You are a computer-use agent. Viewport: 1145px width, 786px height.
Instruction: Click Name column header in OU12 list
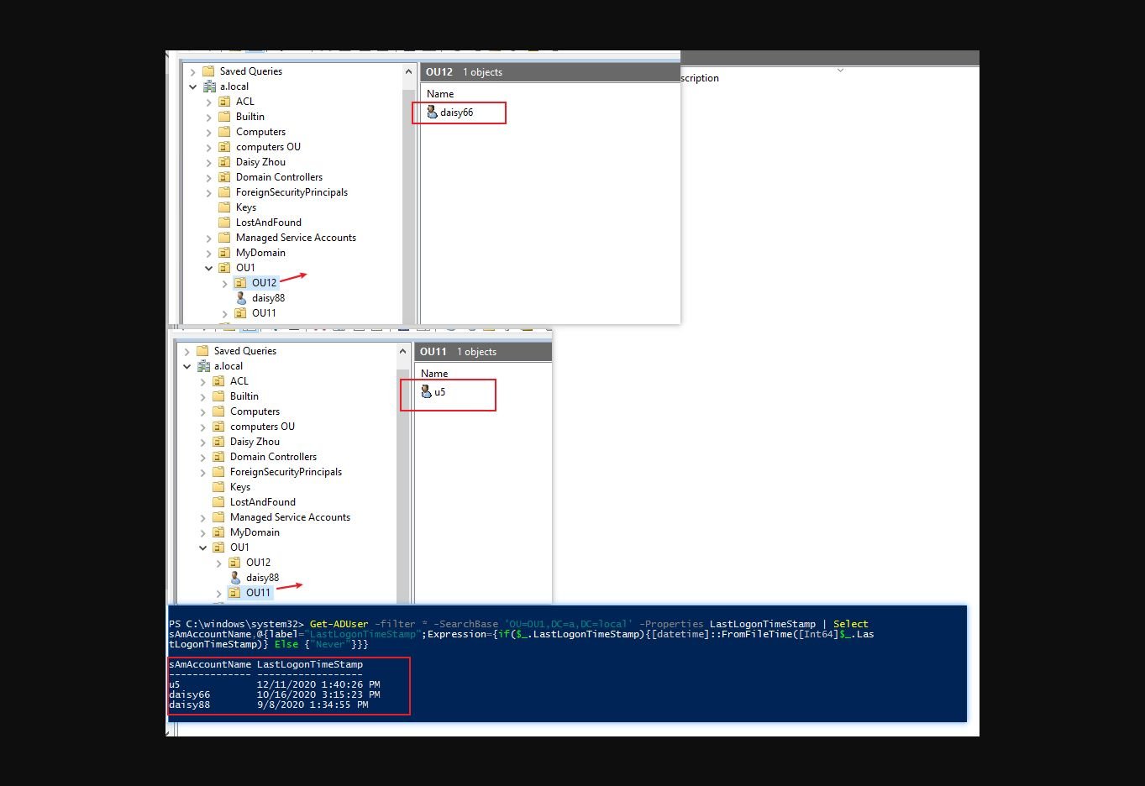440,94
